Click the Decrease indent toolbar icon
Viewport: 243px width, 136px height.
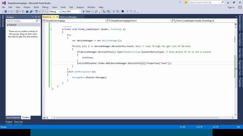(x=114, y=12)
